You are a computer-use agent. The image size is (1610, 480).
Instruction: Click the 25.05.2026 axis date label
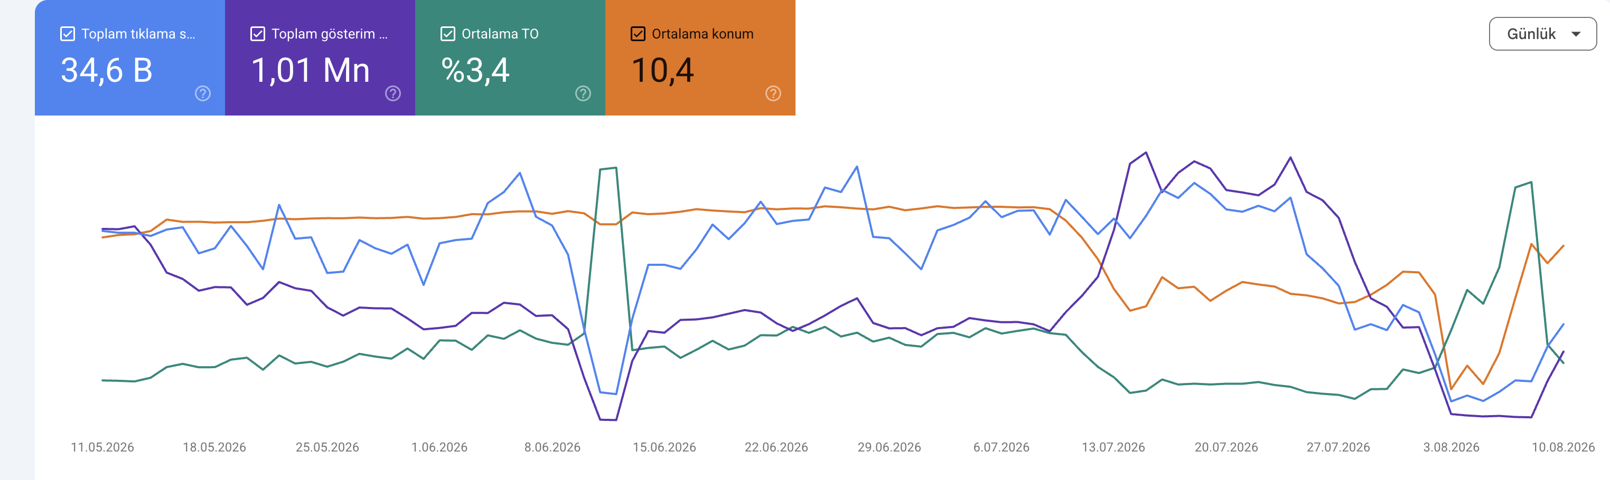(x=327, y=447)
